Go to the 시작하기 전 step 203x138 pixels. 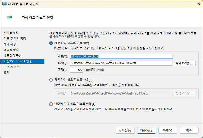tap(11, 33)
